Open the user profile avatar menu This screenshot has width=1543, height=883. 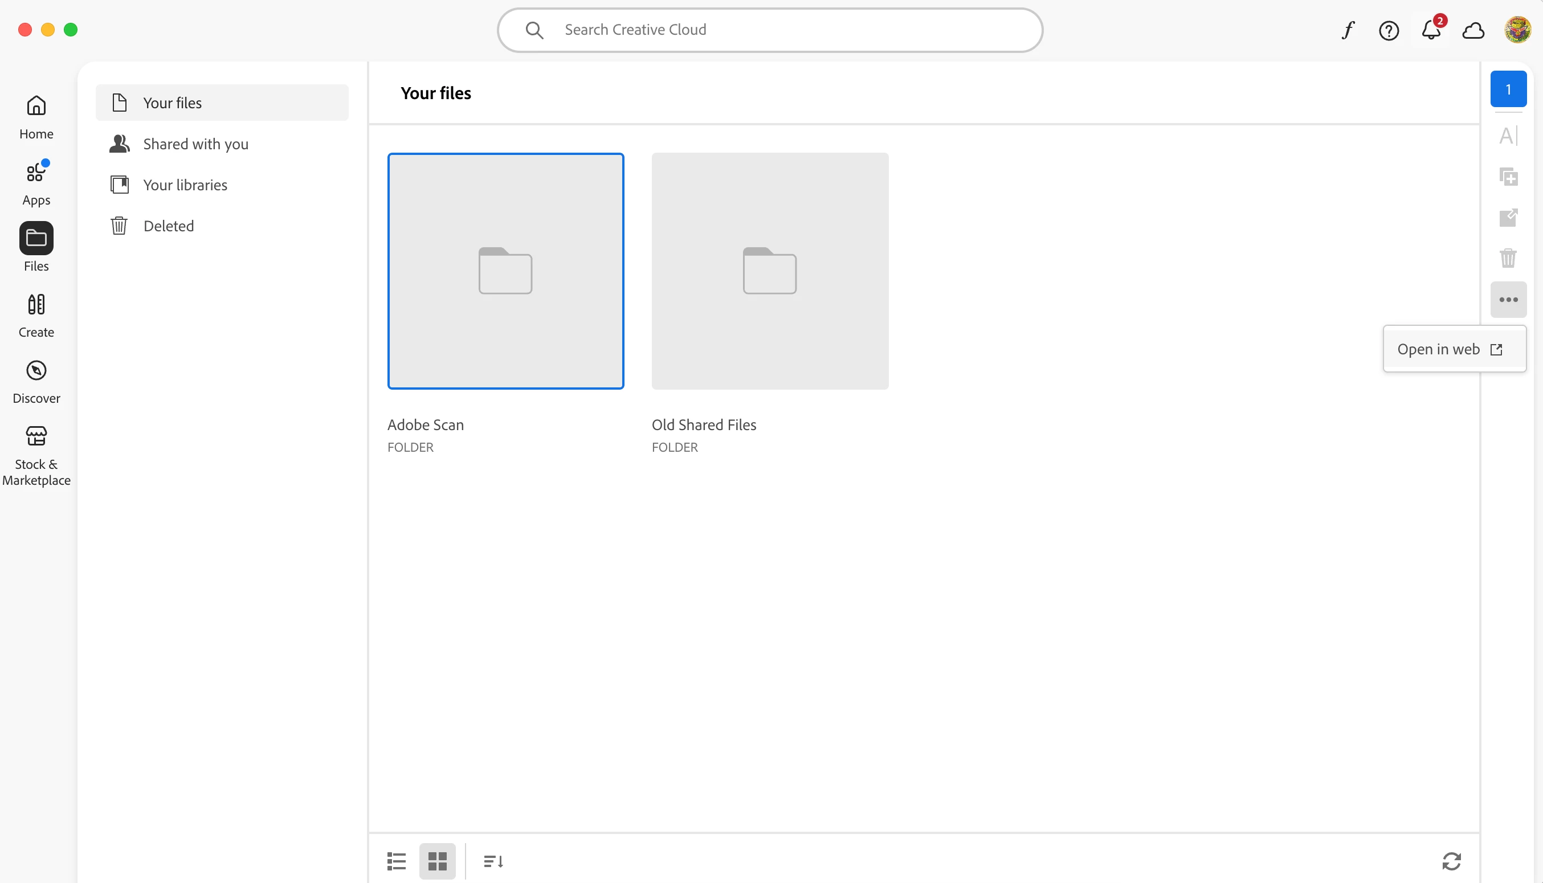point(1517,30)
